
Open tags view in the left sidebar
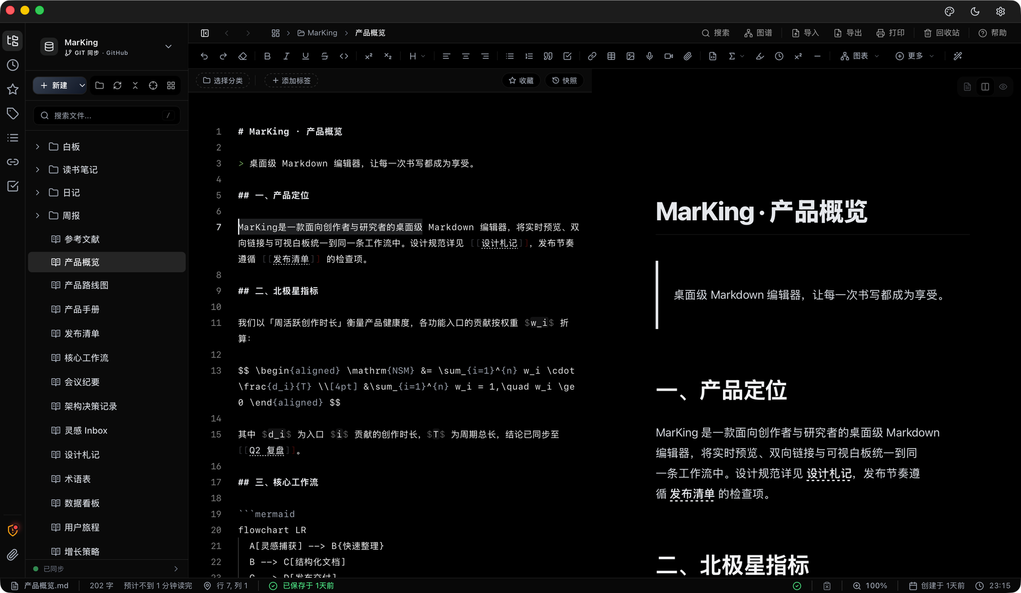(x=13, y=113)
